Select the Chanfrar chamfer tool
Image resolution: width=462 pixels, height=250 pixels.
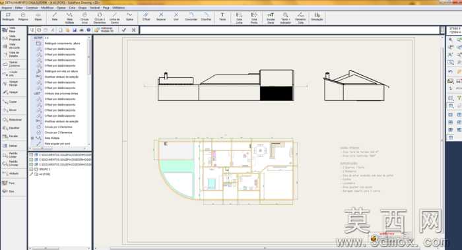[x=206, y=16]
